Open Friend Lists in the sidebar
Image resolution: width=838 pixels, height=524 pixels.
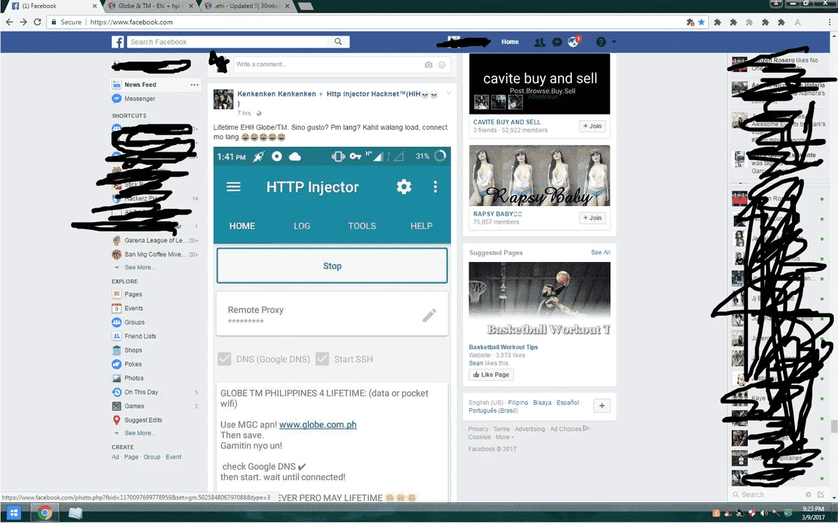[140, 336]
